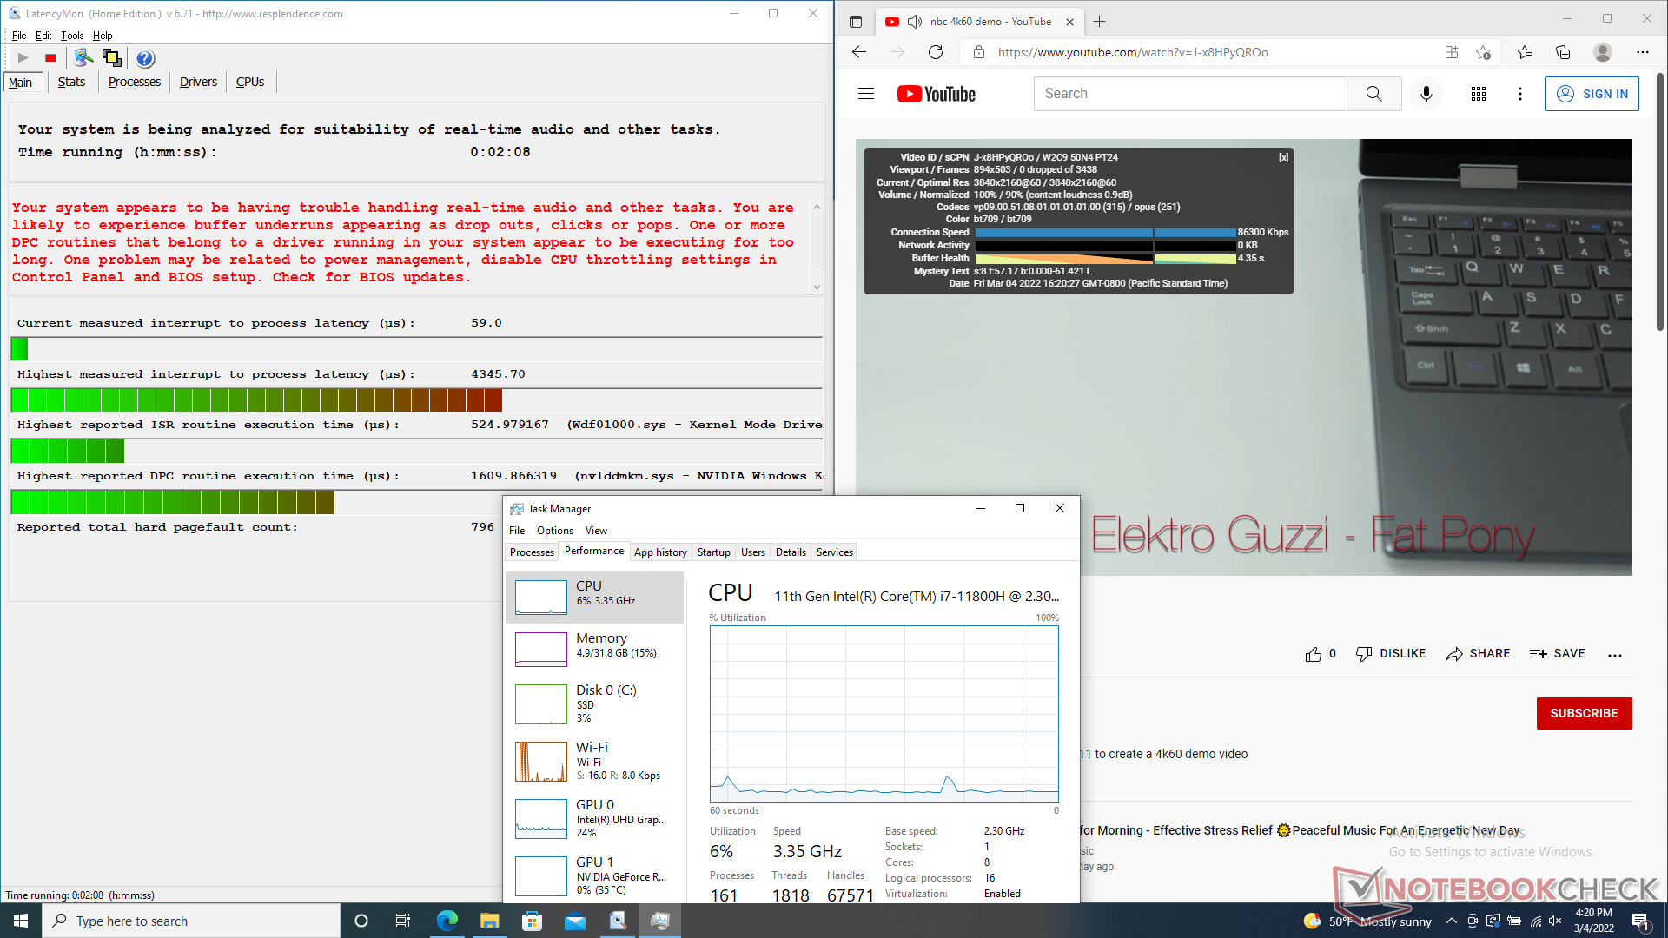Open Edge collections icon
Screen dimensions: 1668x938
tap(1563, 52)
